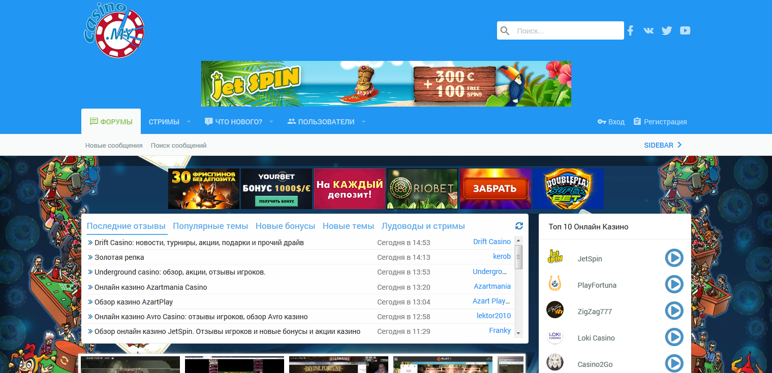Click the На каждый депозит banner
Screen dimensions: 772x373
[350, 189]
